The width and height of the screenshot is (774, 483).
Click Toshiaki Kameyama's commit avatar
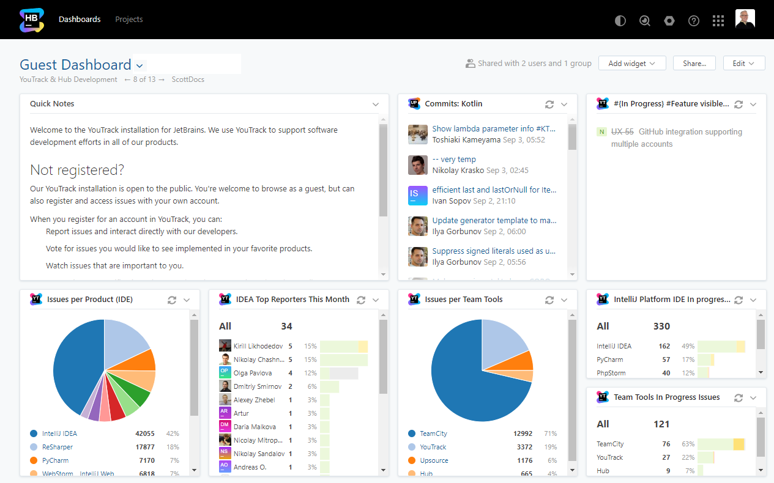click(x=418, y=135)
